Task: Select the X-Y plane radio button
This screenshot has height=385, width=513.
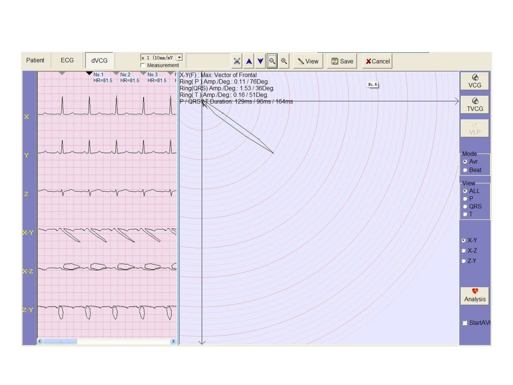Action: tap(464, 240)
